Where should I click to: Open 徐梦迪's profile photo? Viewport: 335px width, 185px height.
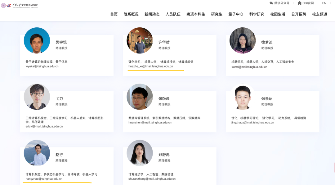click(x=243, y=40)
